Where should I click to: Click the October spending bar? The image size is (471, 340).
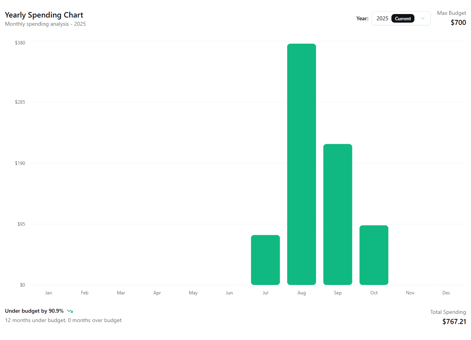pyautogui.click(x=373, y=255)
